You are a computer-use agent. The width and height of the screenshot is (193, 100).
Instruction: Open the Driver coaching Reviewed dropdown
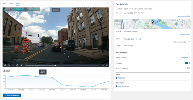coord(185,58)
